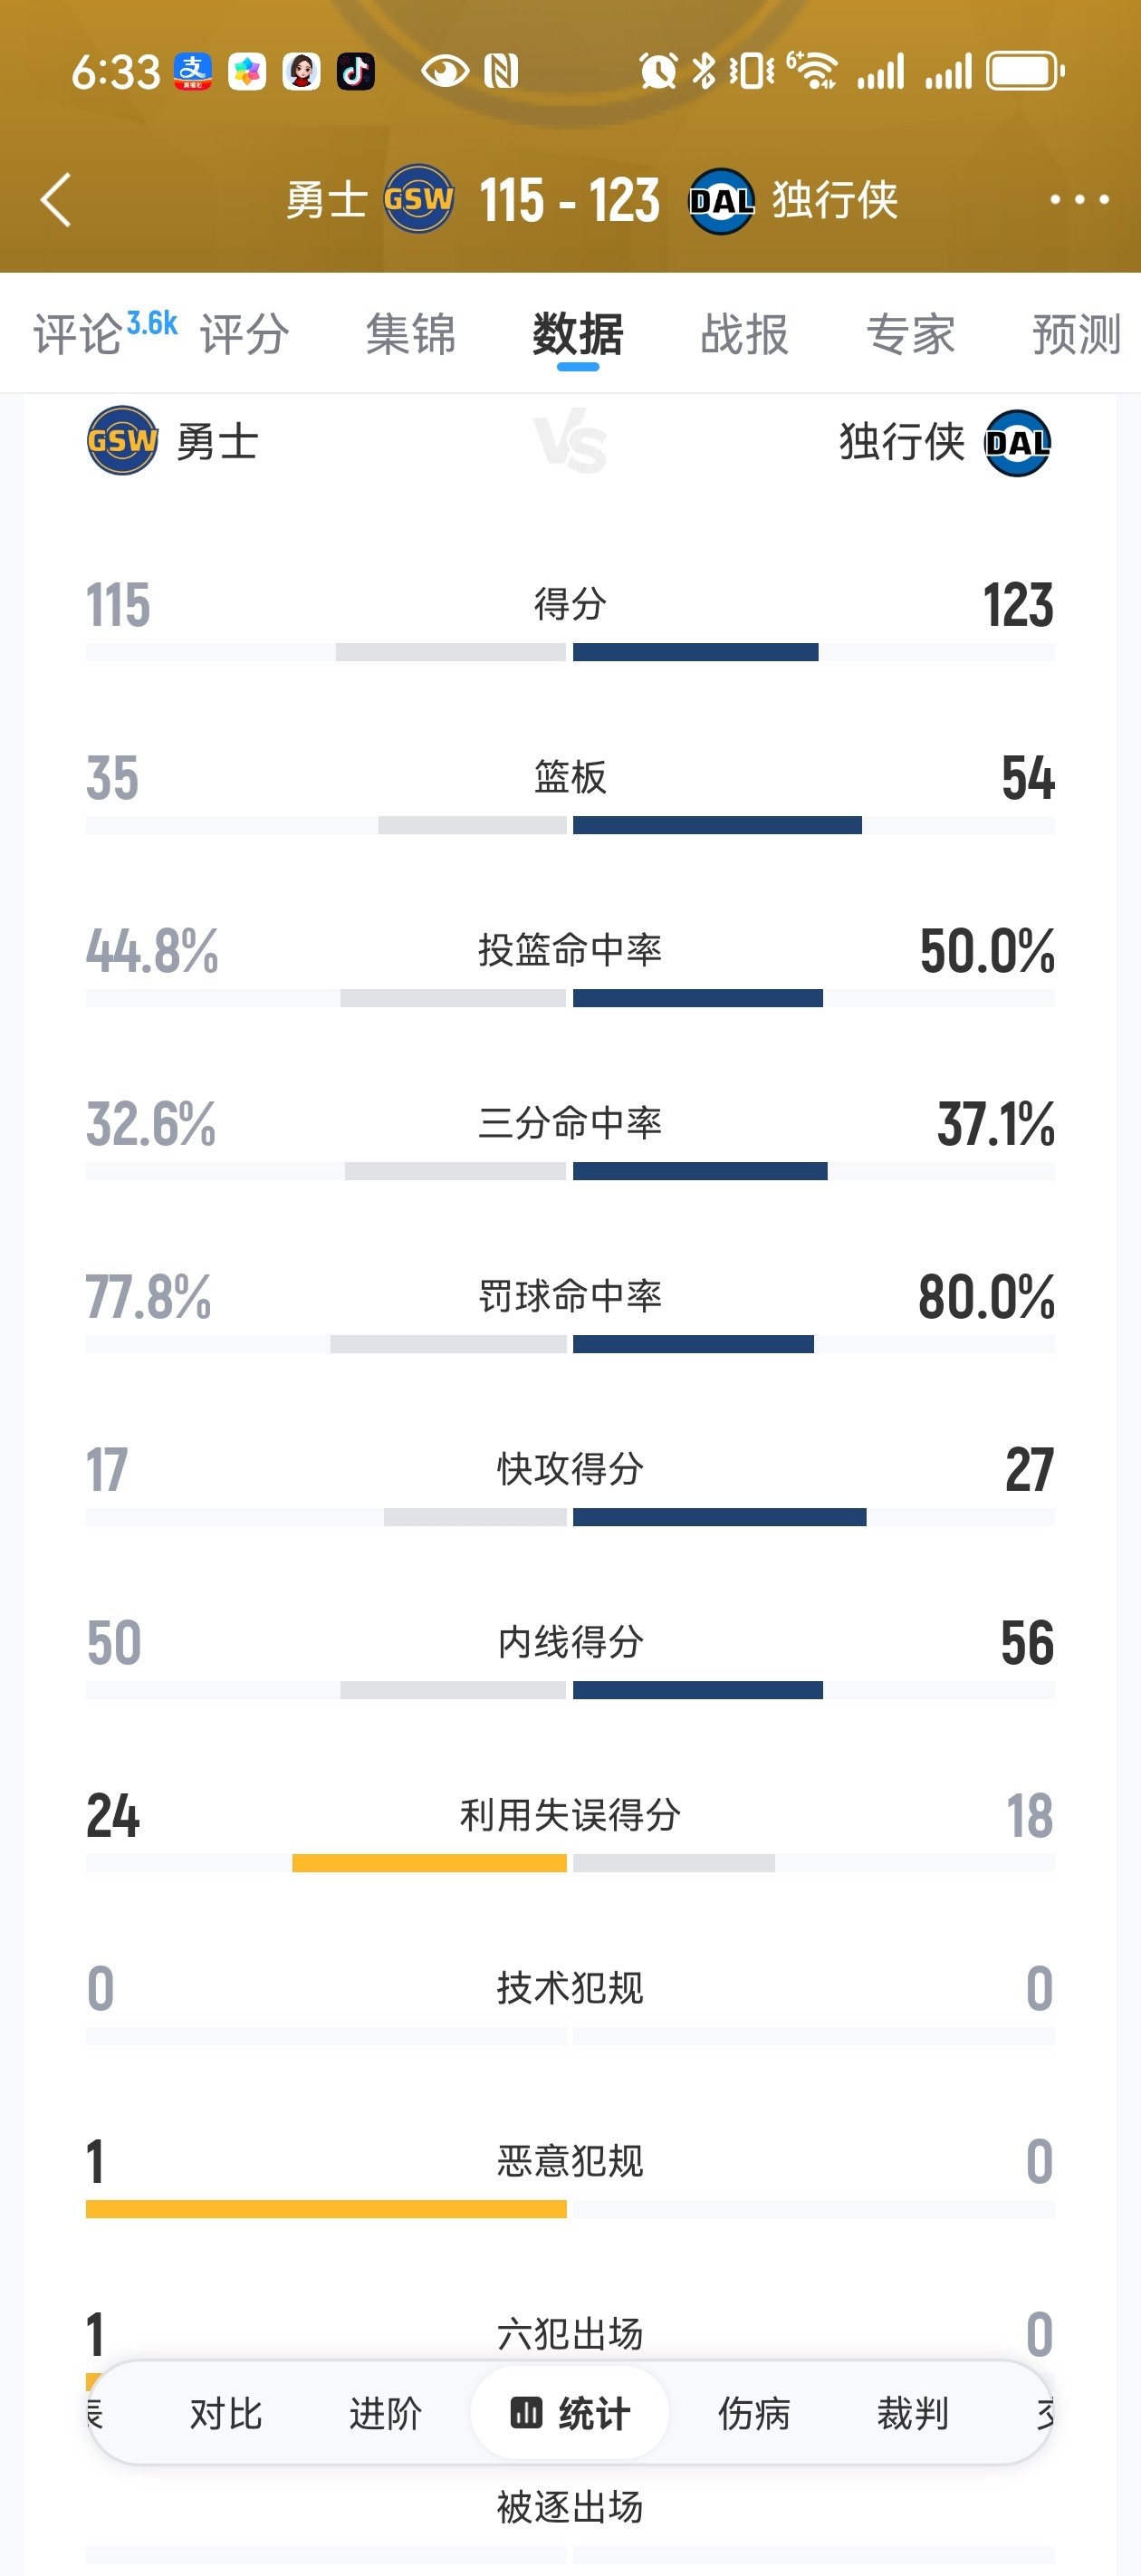Select the 预测 prediction tab
The height and width of the screenshot is (2576, 1141).
point(1076,333)
